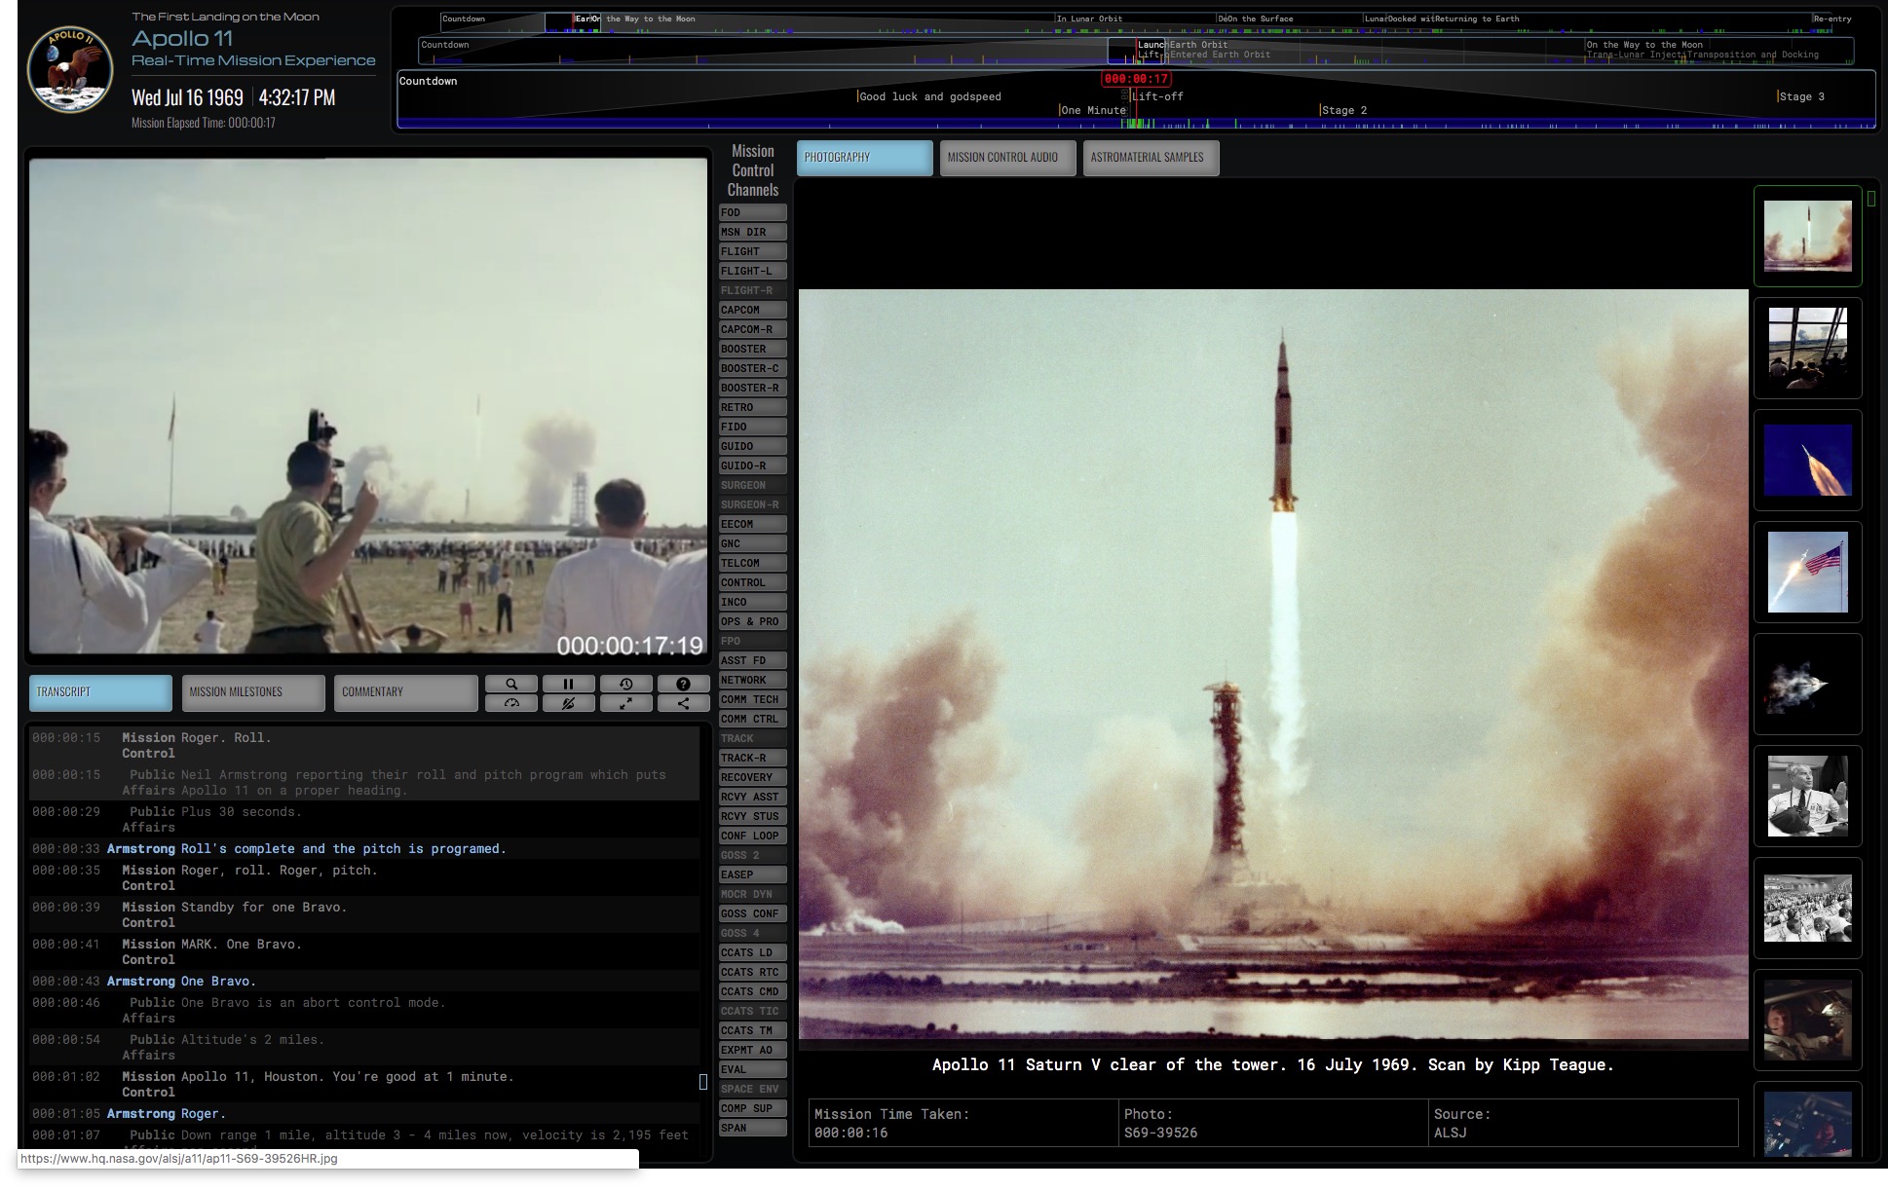1888x1190 pixels.
Task: Jump to the Stage 2 timeline marker
Action: [x=1344, y=110]
